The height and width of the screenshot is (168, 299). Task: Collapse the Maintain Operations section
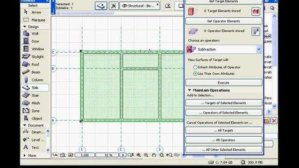coord(190,90)
